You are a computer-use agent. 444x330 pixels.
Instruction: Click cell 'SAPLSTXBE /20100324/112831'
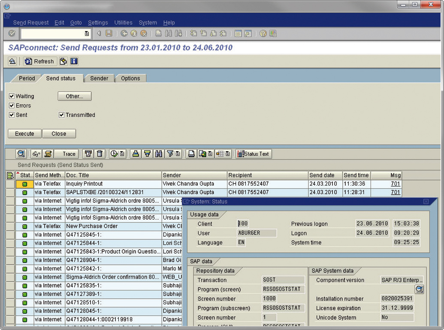tap(113, 192)
